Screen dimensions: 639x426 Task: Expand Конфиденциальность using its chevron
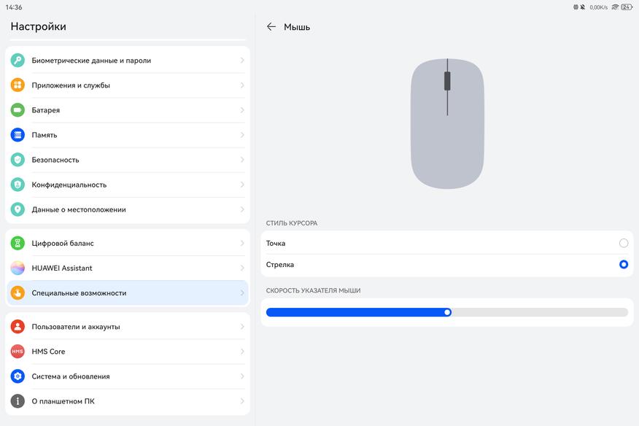tap(242, 185)
